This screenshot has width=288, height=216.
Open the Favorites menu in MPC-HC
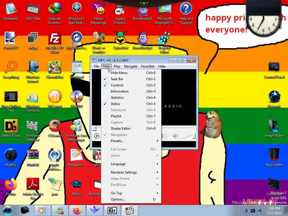(148, 66)
